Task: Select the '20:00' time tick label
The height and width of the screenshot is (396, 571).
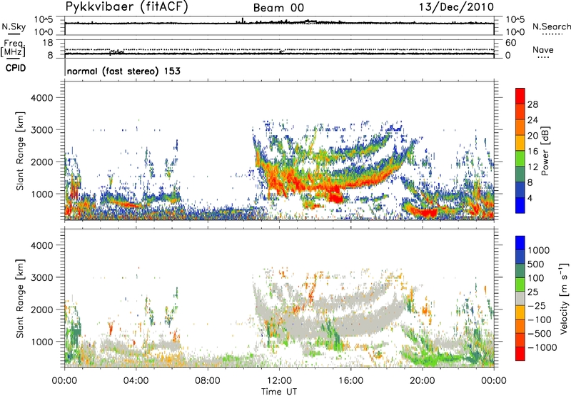Action: coord(423,381)
